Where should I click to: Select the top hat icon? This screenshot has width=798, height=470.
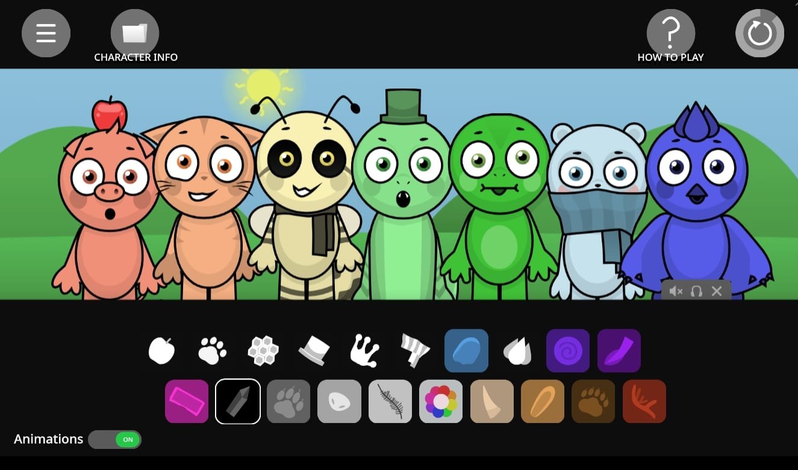(x=314, y=351)
